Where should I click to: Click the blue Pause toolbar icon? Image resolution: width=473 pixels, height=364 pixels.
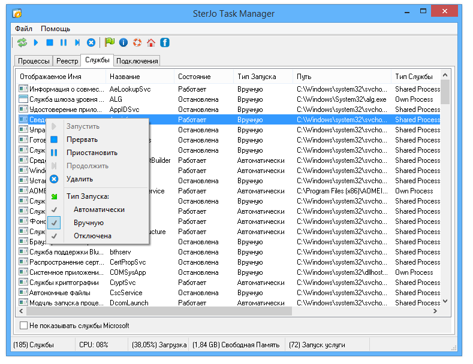coord(64,43)
